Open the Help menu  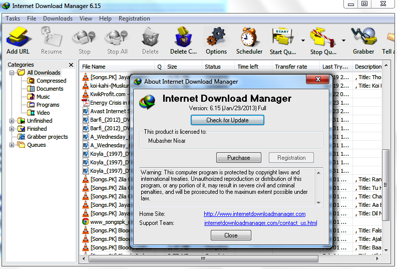click(x=105, y=19)
